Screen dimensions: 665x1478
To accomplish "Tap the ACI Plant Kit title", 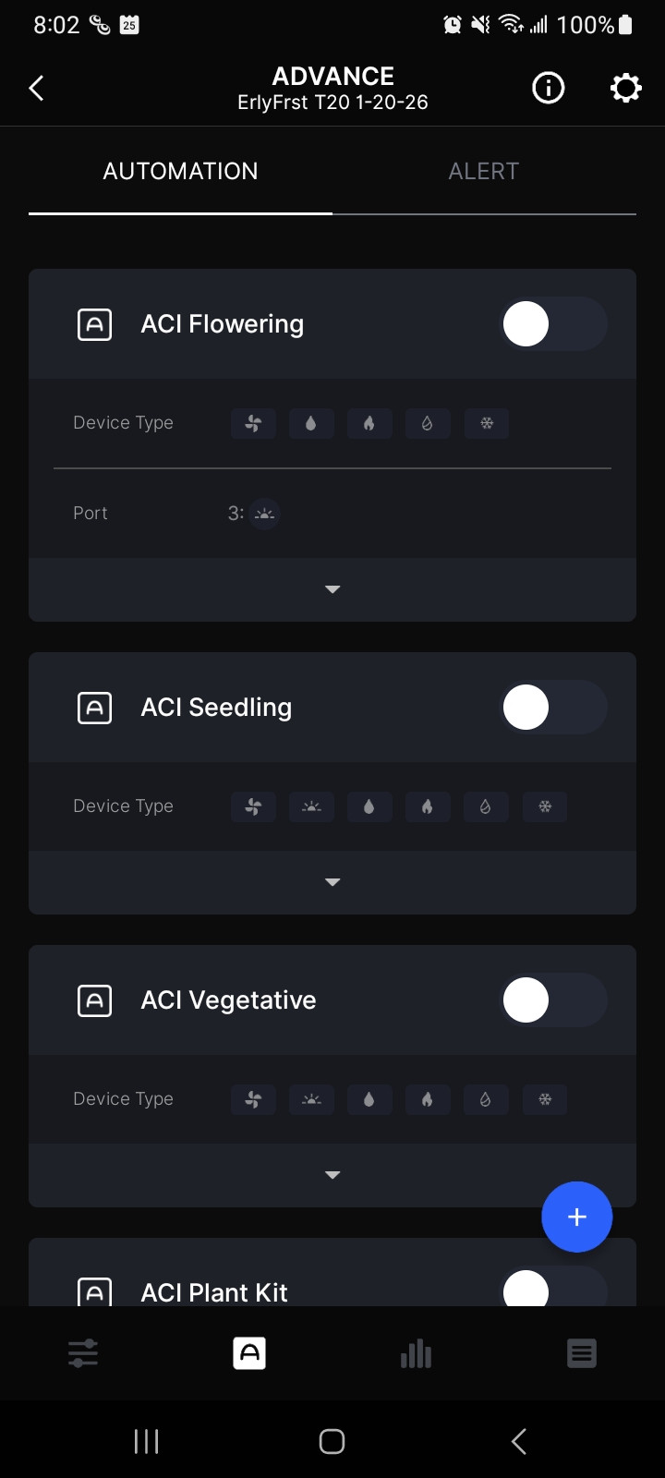I will tap(214, 1292).
